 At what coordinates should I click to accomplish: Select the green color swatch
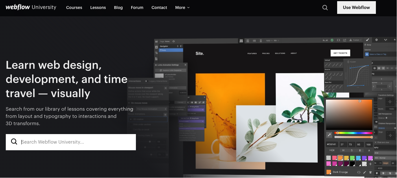tap(352, 158)
